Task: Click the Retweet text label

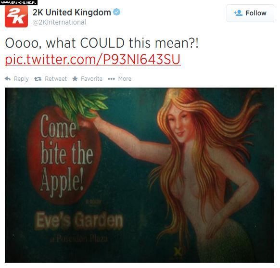Action: pos(56,79)
